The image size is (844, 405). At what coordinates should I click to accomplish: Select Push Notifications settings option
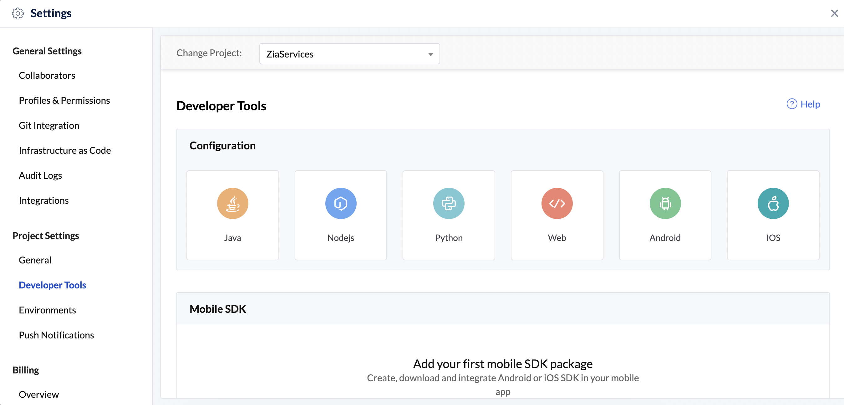[x=56, y=334]
